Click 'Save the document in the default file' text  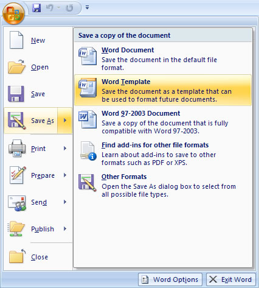click(x=159, y=60)
